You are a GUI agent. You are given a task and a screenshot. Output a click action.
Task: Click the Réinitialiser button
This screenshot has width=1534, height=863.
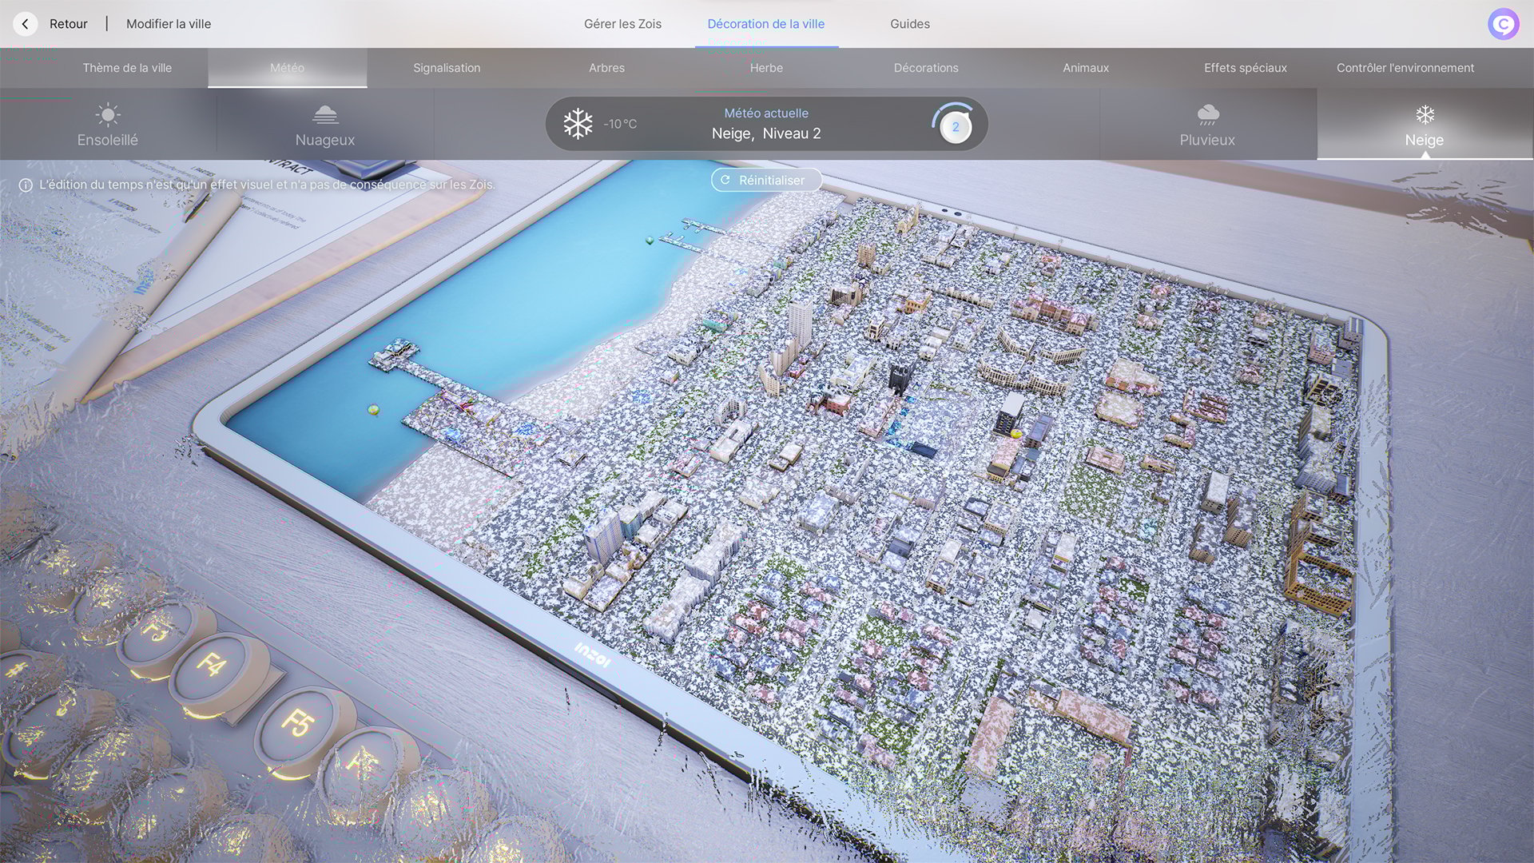pos(766,180)
